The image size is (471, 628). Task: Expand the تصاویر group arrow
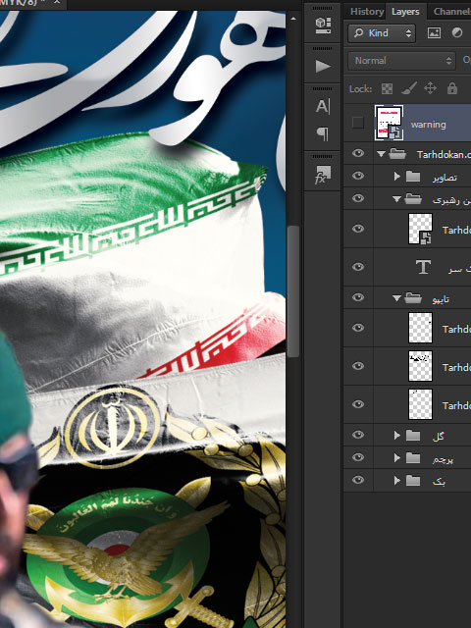pos(396,177)
